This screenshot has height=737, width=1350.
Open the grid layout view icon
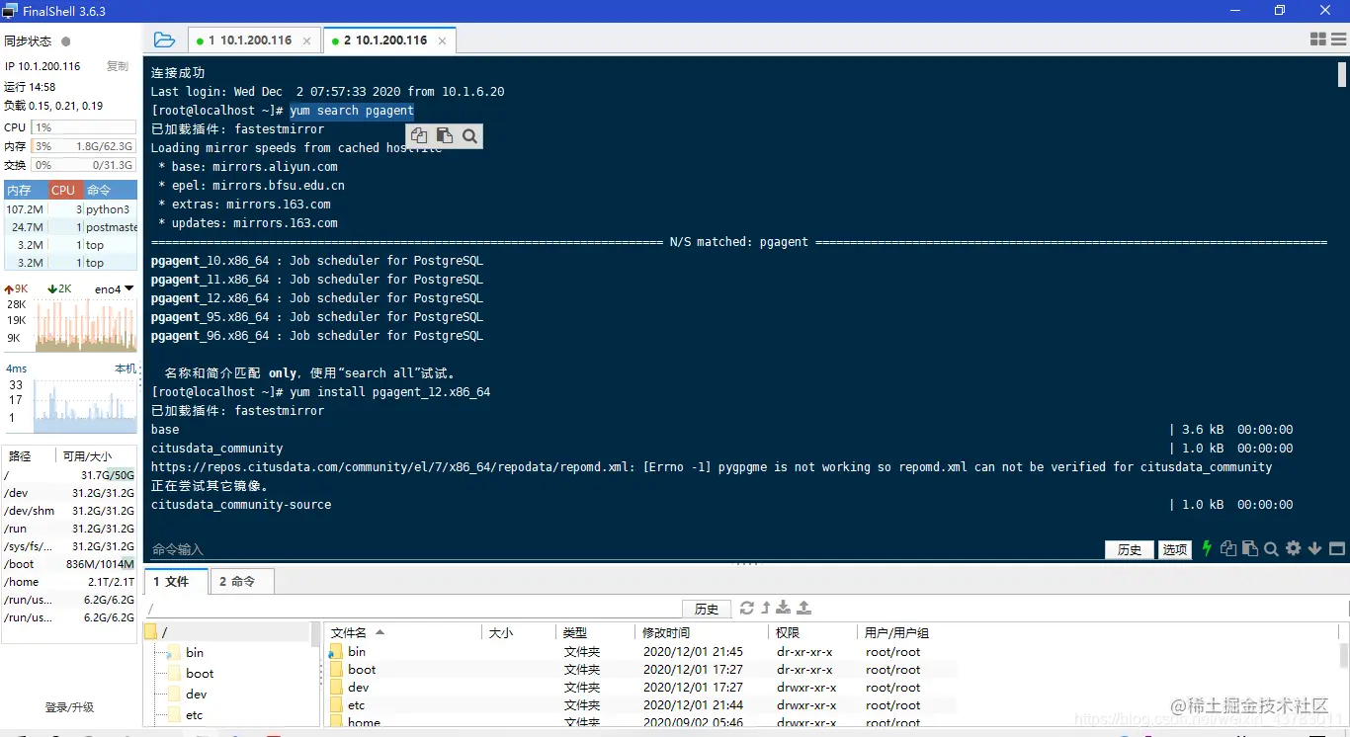tap(1318, 40)
